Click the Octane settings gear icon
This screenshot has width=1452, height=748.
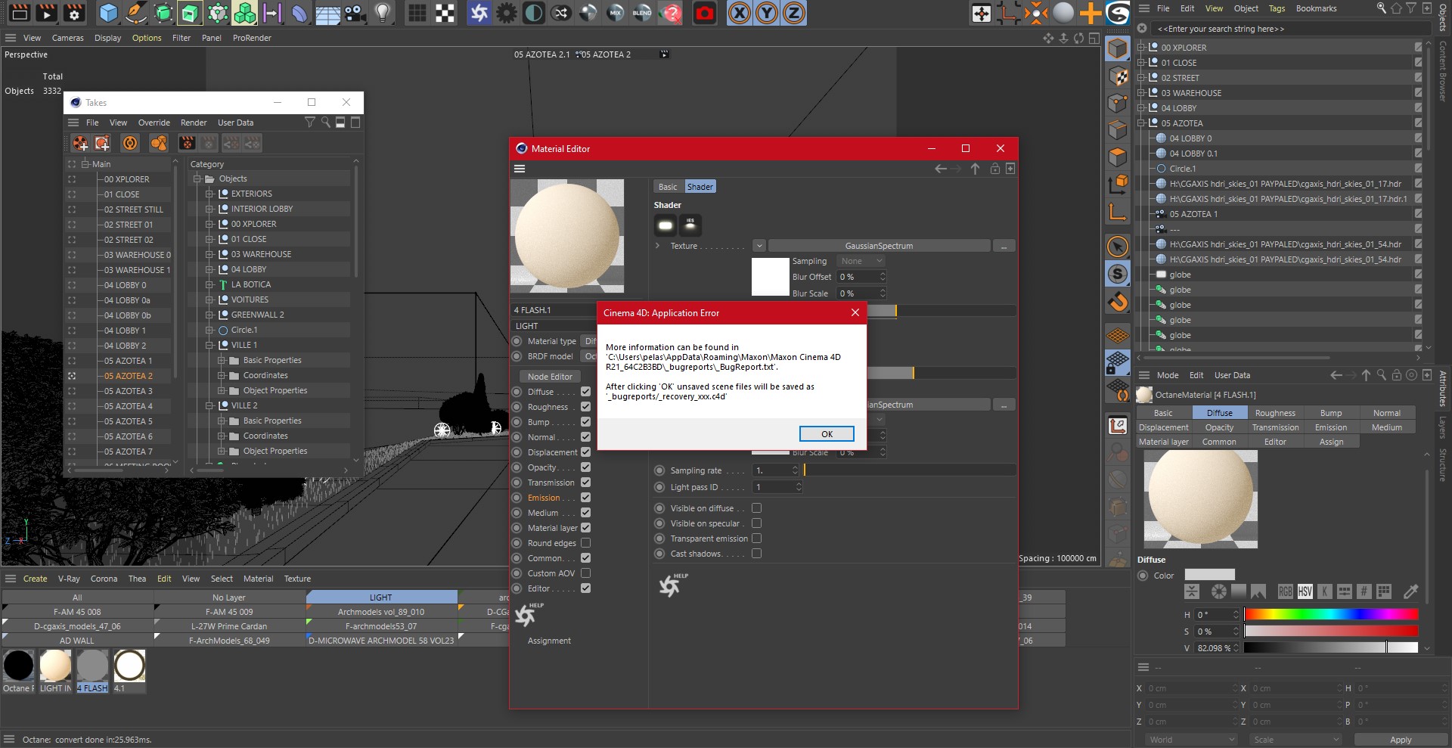click(506, 13)
